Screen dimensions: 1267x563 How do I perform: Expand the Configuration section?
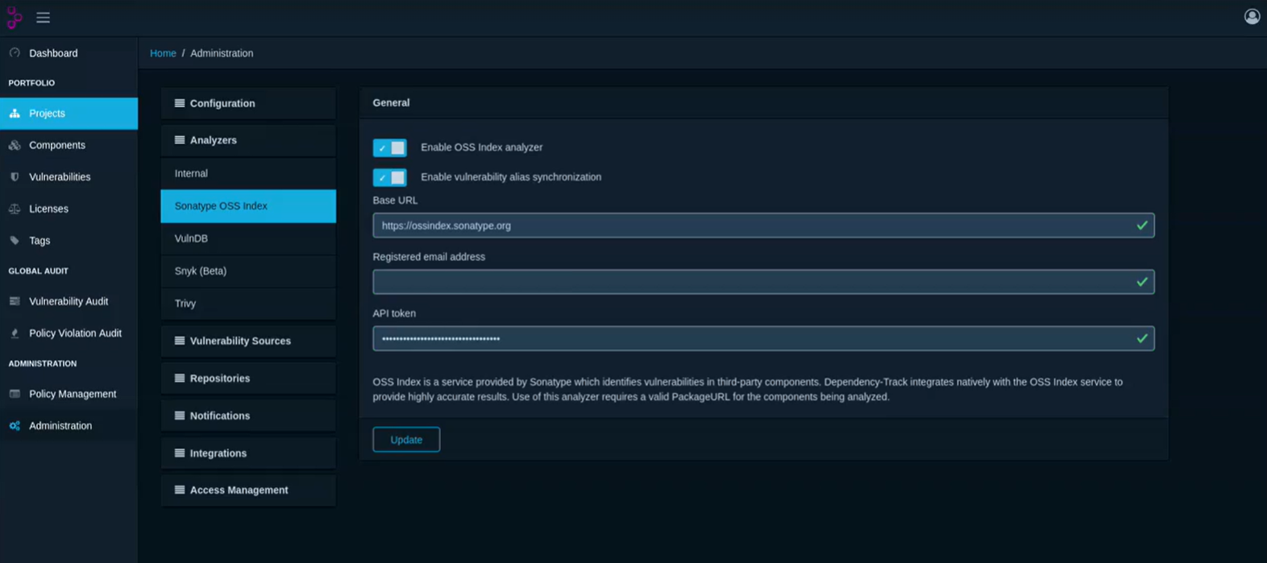coord(248,103)
